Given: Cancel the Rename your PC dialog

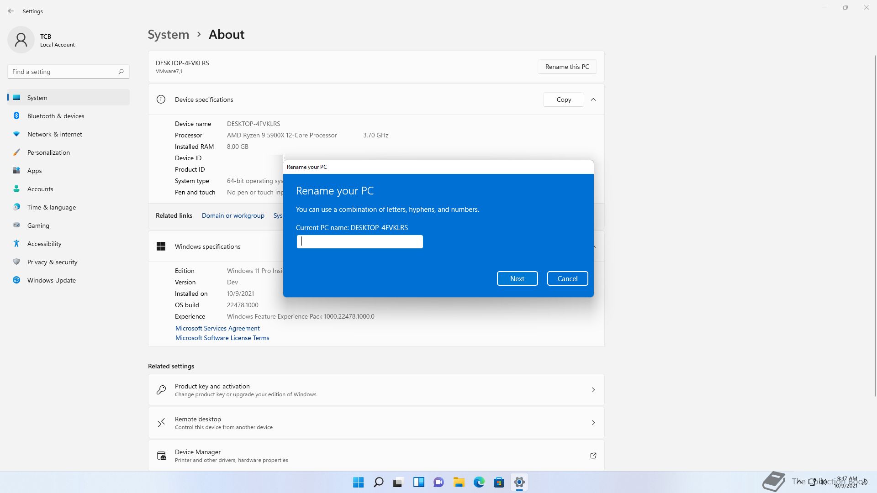Looking at the screenshot, I should (567, 278).
